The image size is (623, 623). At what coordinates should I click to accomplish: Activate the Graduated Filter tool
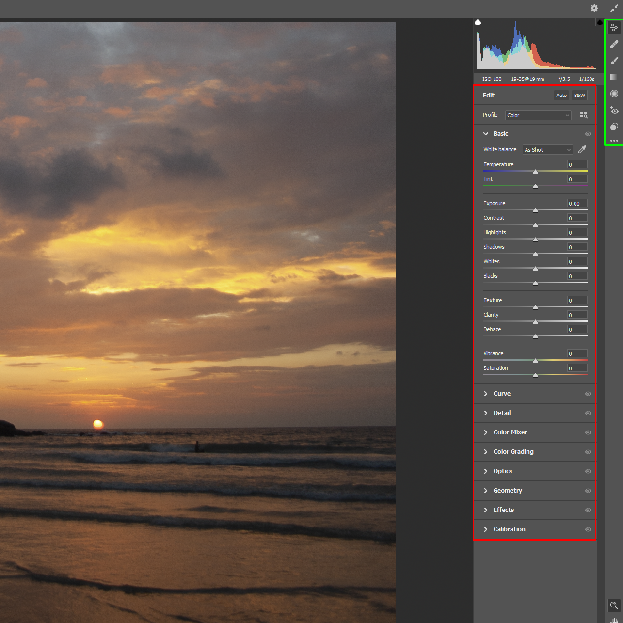click(614, 77)
